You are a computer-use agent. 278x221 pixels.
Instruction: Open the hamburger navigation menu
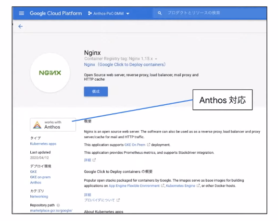pyautogui.click(x=22, y=13)
